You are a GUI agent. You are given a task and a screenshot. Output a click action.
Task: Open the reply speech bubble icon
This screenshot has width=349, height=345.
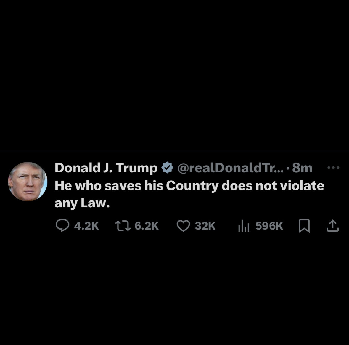pyautogui.click(x=62, y=226)
